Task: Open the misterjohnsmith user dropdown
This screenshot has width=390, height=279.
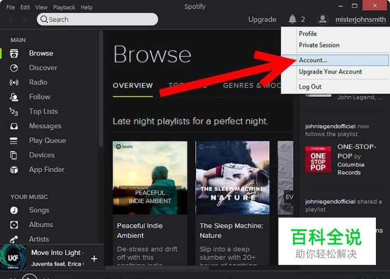Action: 360,19
